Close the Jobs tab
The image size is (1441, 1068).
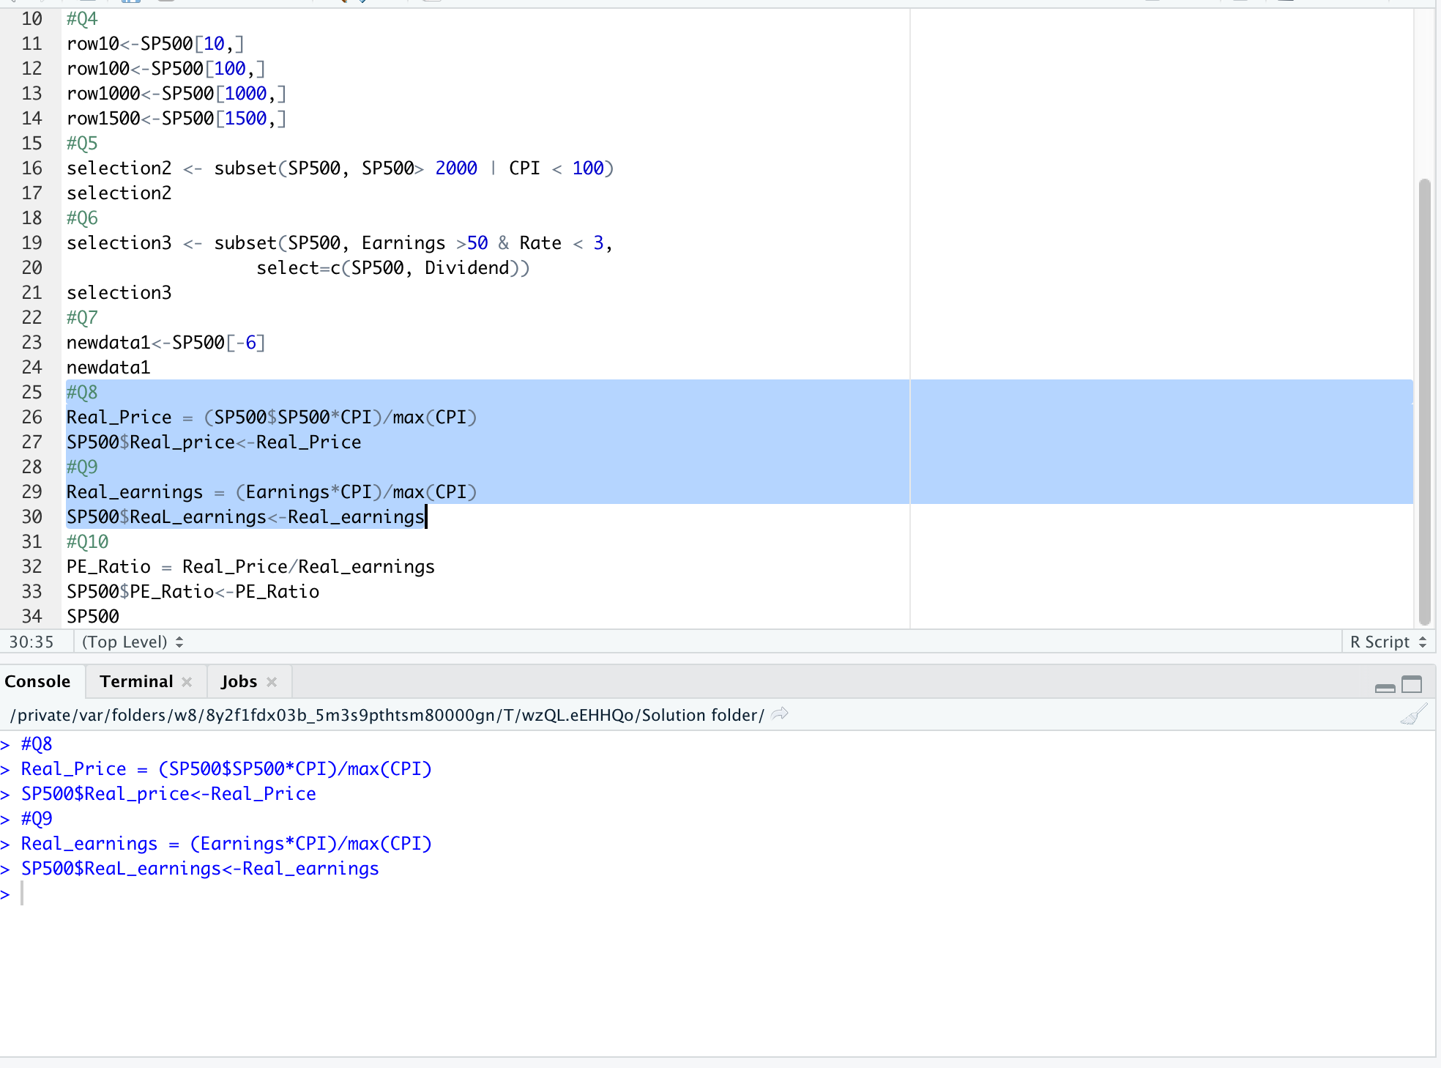[x=272, y=682]
